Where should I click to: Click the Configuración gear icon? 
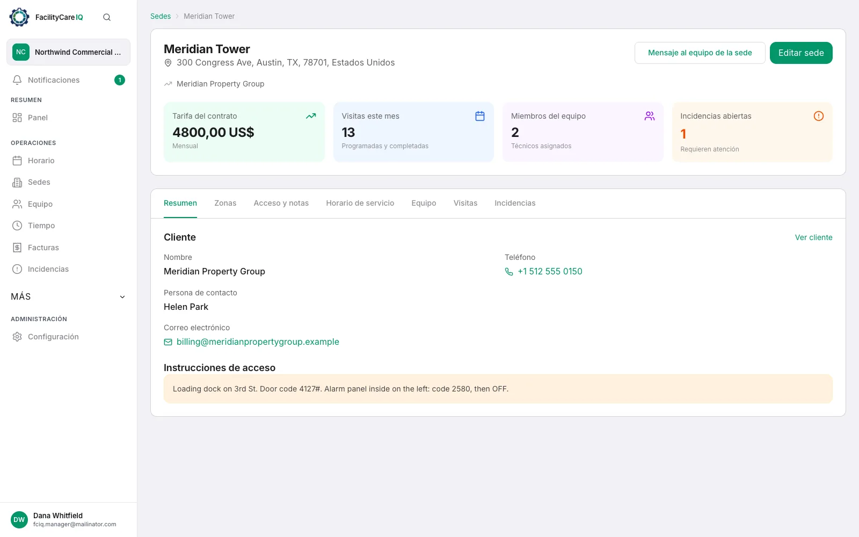tap(17, 337)
